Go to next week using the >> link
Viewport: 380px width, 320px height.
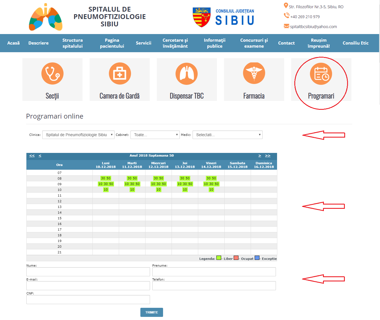pos(268,155)
